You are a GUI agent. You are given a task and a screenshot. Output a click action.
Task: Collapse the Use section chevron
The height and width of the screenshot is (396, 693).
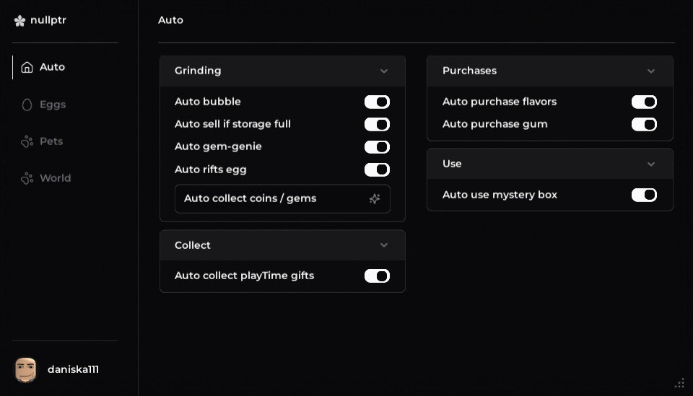click(651, 164)
